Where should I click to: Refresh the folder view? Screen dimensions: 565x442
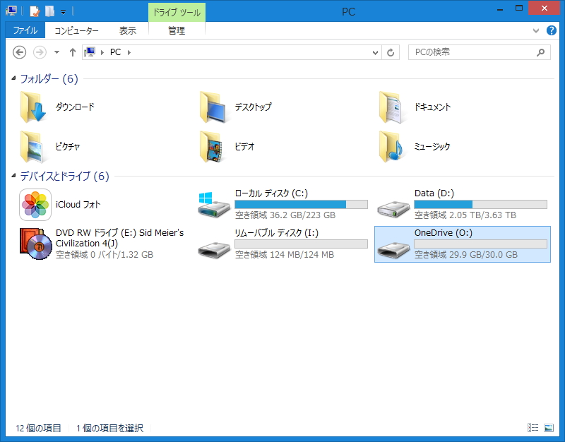click(391, 52)
